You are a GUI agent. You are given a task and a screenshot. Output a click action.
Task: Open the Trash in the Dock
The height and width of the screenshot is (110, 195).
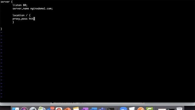[179, 109]
